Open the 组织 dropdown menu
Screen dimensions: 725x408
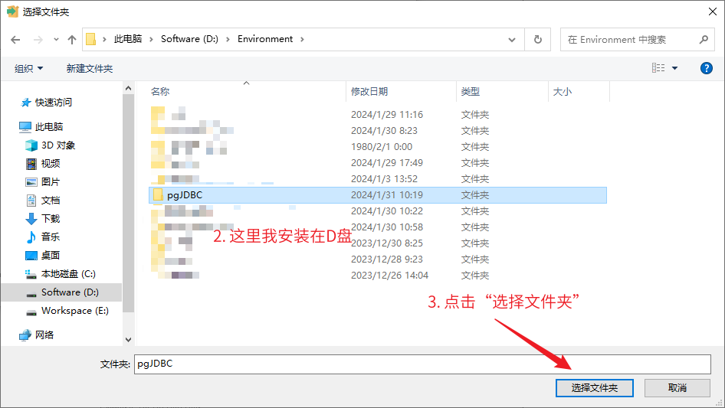coord(29,68)
